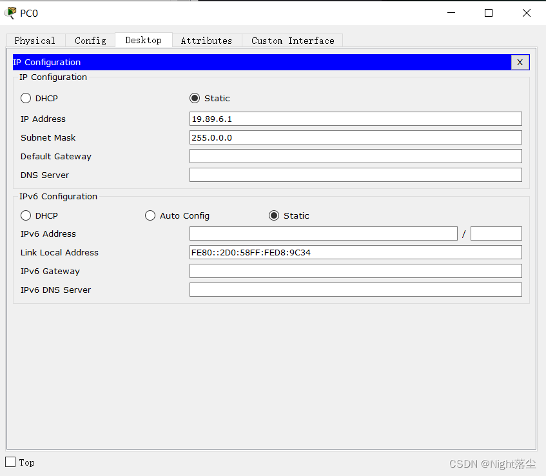
Task: Select the IPv6 Static radio button
Action: point(274,215)
